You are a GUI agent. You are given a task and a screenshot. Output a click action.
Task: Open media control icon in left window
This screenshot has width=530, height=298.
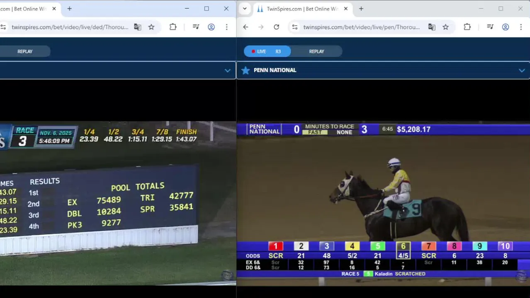196,27
